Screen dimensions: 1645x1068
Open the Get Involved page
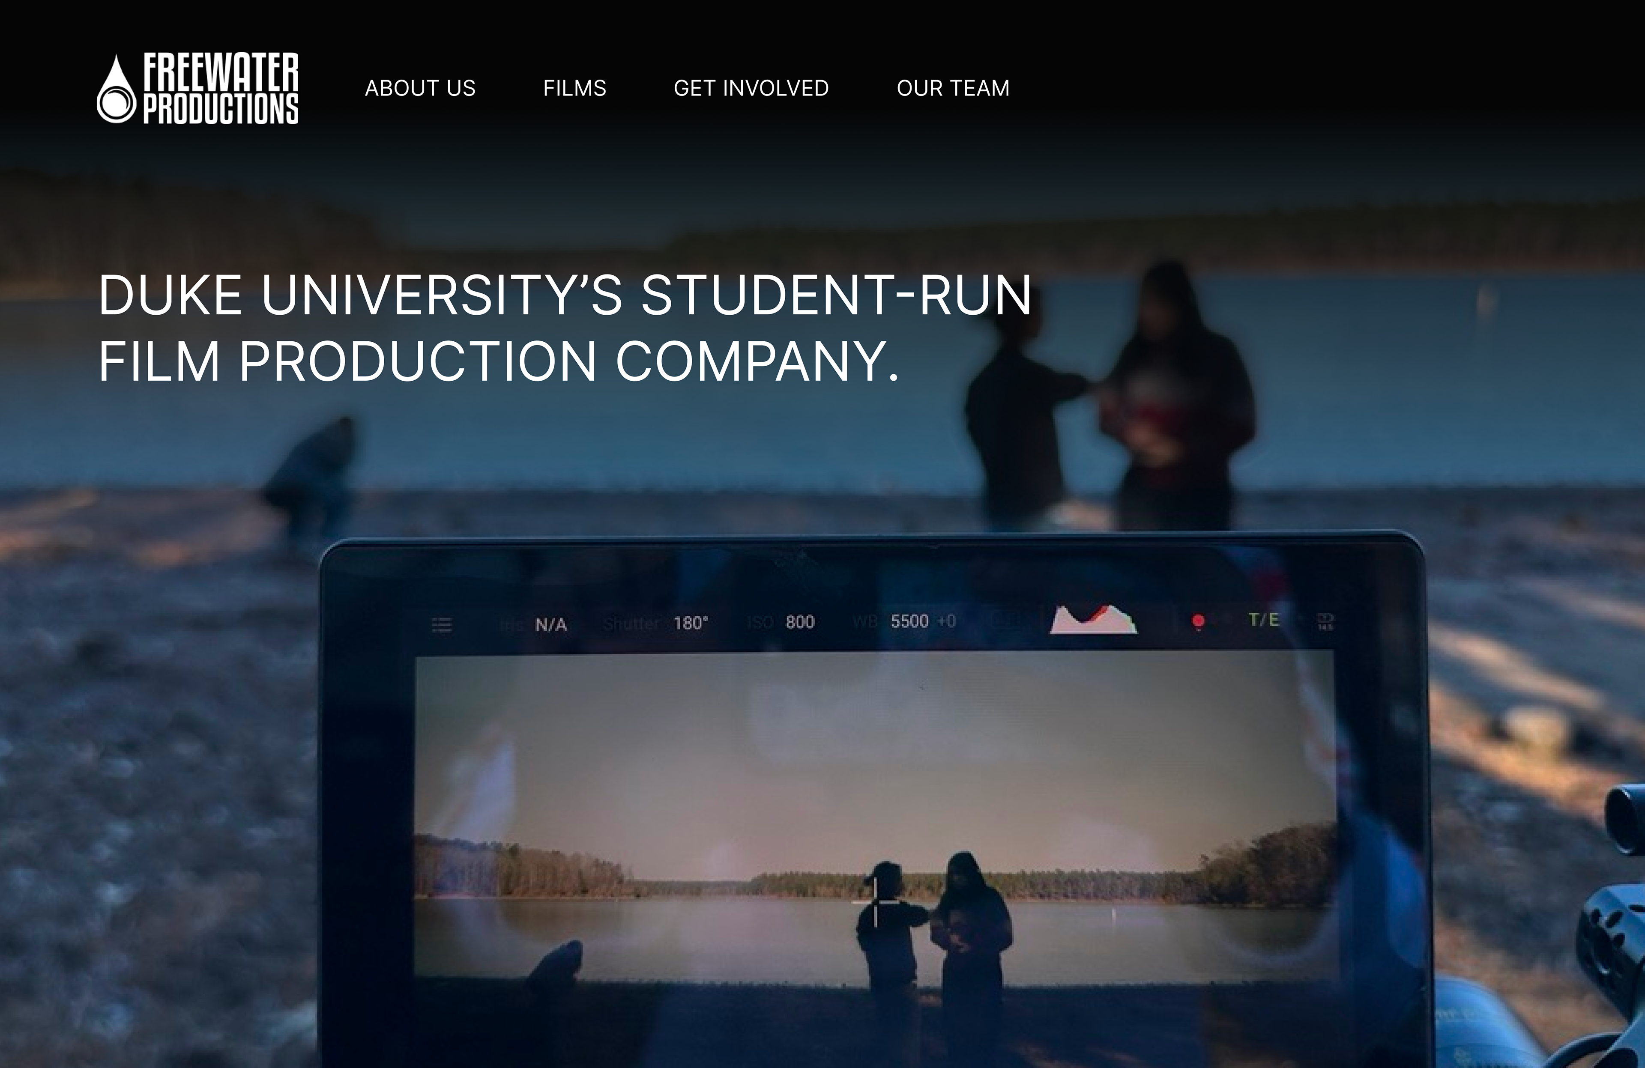751,88
